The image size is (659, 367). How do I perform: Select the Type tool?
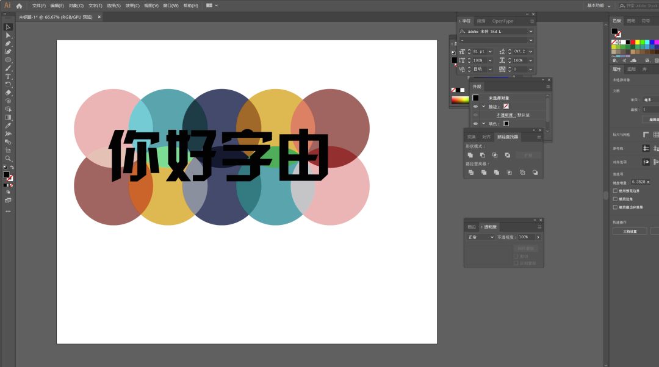tap(8, 76)
